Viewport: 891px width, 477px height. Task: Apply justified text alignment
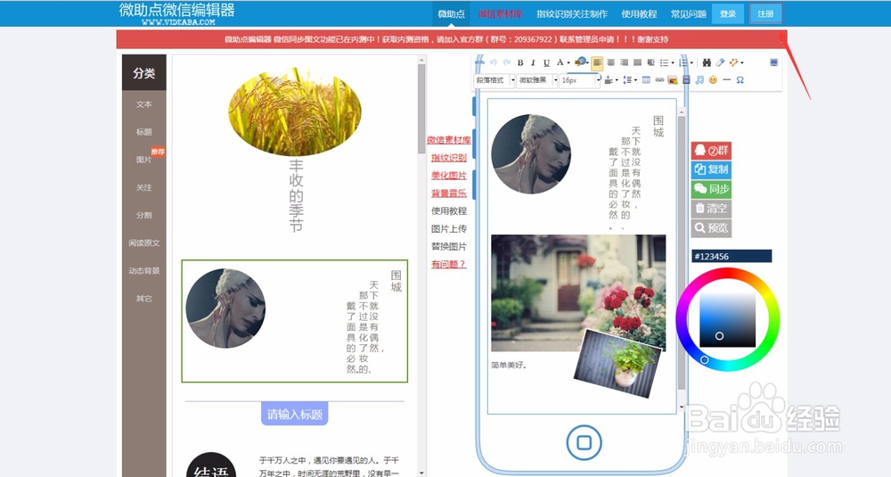pos(638,62)
